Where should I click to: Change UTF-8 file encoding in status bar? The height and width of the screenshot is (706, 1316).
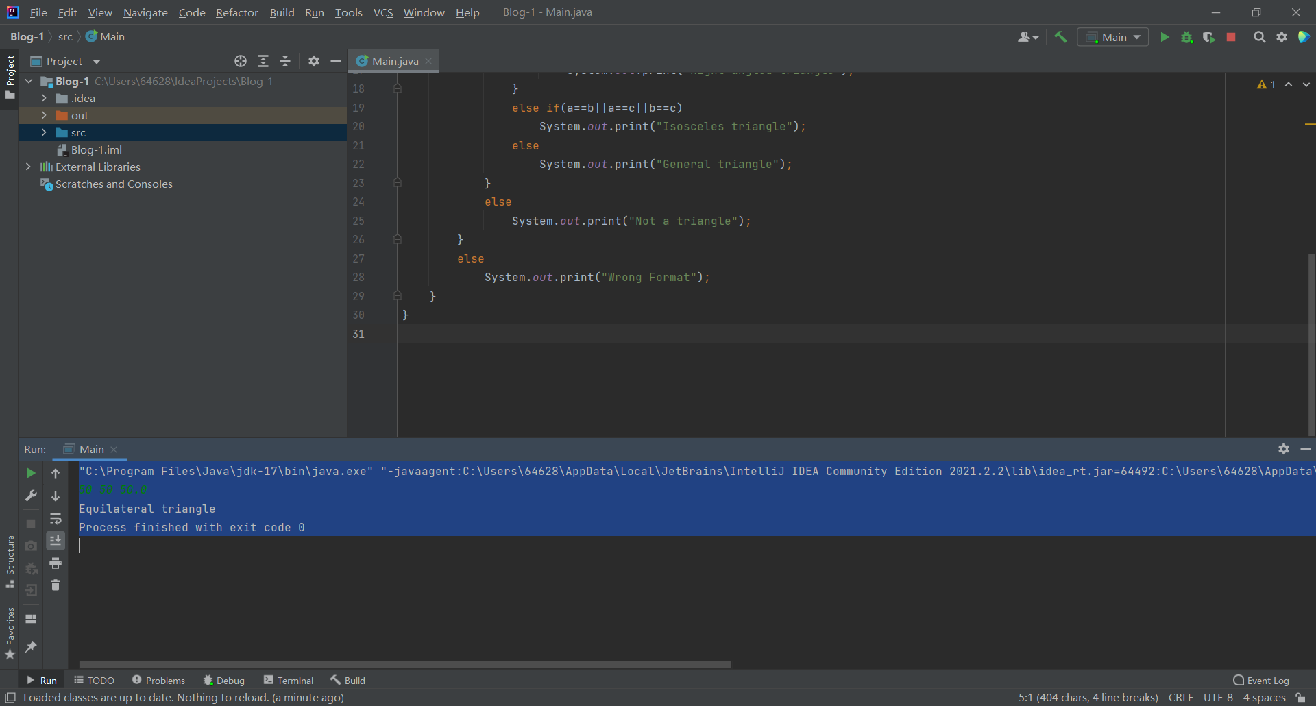(x=1218, y=697)
